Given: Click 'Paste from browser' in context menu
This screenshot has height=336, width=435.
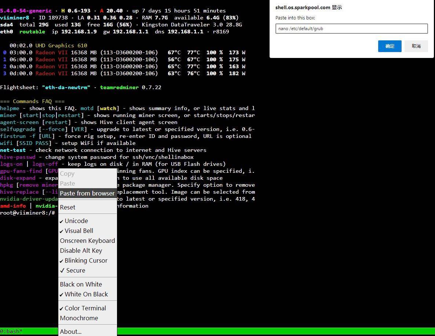Looking at the screenshot, I should click(x=87, y=193).
